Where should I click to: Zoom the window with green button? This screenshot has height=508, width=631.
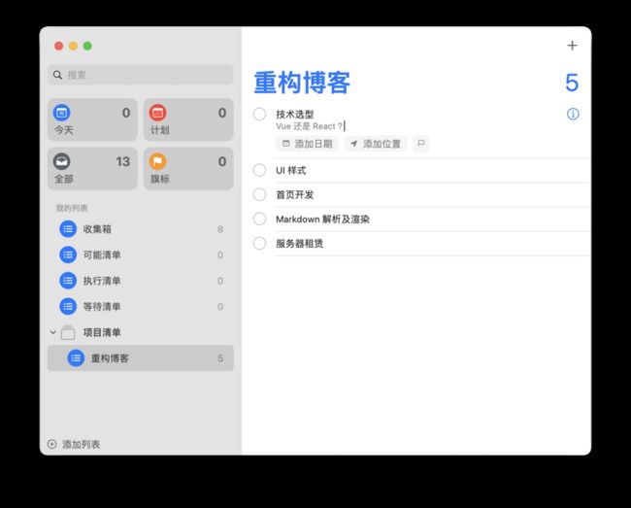(87, 46)
